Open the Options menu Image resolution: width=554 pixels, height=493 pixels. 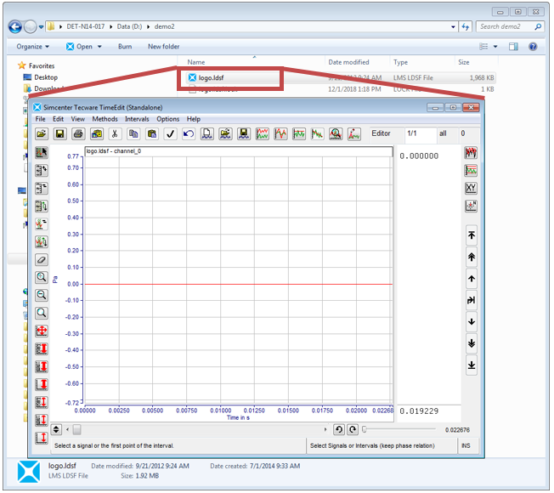click(x=168, y=119)
